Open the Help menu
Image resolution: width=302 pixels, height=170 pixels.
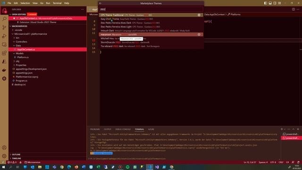pyautogui.click(x=67, y=3)
